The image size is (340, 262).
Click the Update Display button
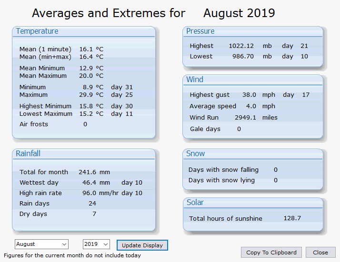142,245
